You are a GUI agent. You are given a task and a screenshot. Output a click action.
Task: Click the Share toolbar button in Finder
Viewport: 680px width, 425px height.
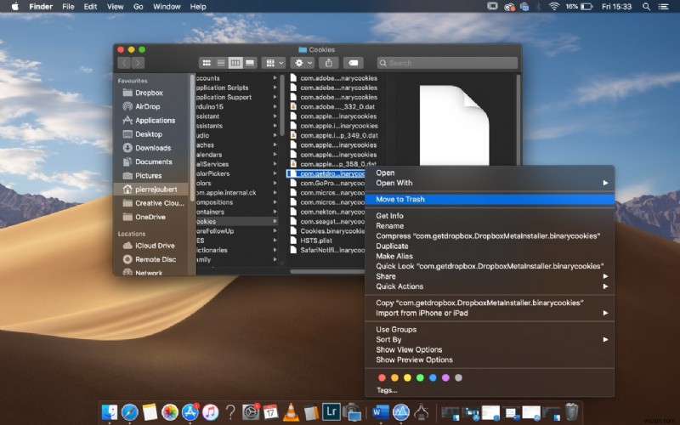pyautogui.click(x=329, y=63)
